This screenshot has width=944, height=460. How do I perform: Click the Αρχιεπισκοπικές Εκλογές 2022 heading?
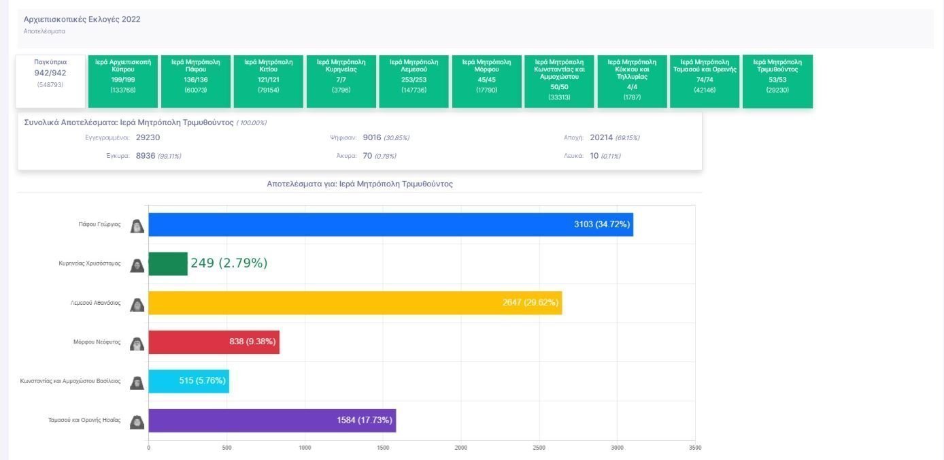point(82,20)
